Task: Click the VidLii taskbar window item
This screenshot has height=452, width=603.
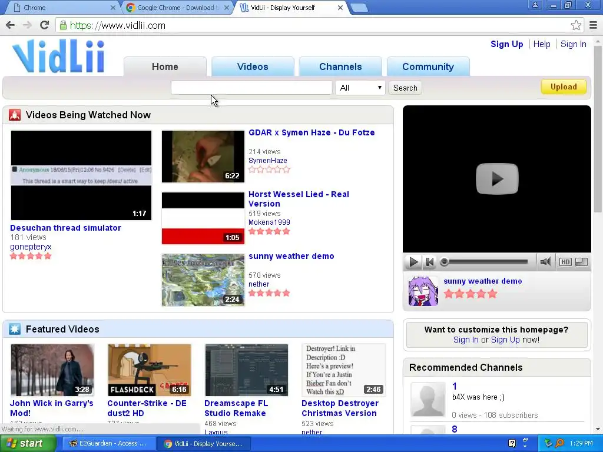Action: (204, 444)
